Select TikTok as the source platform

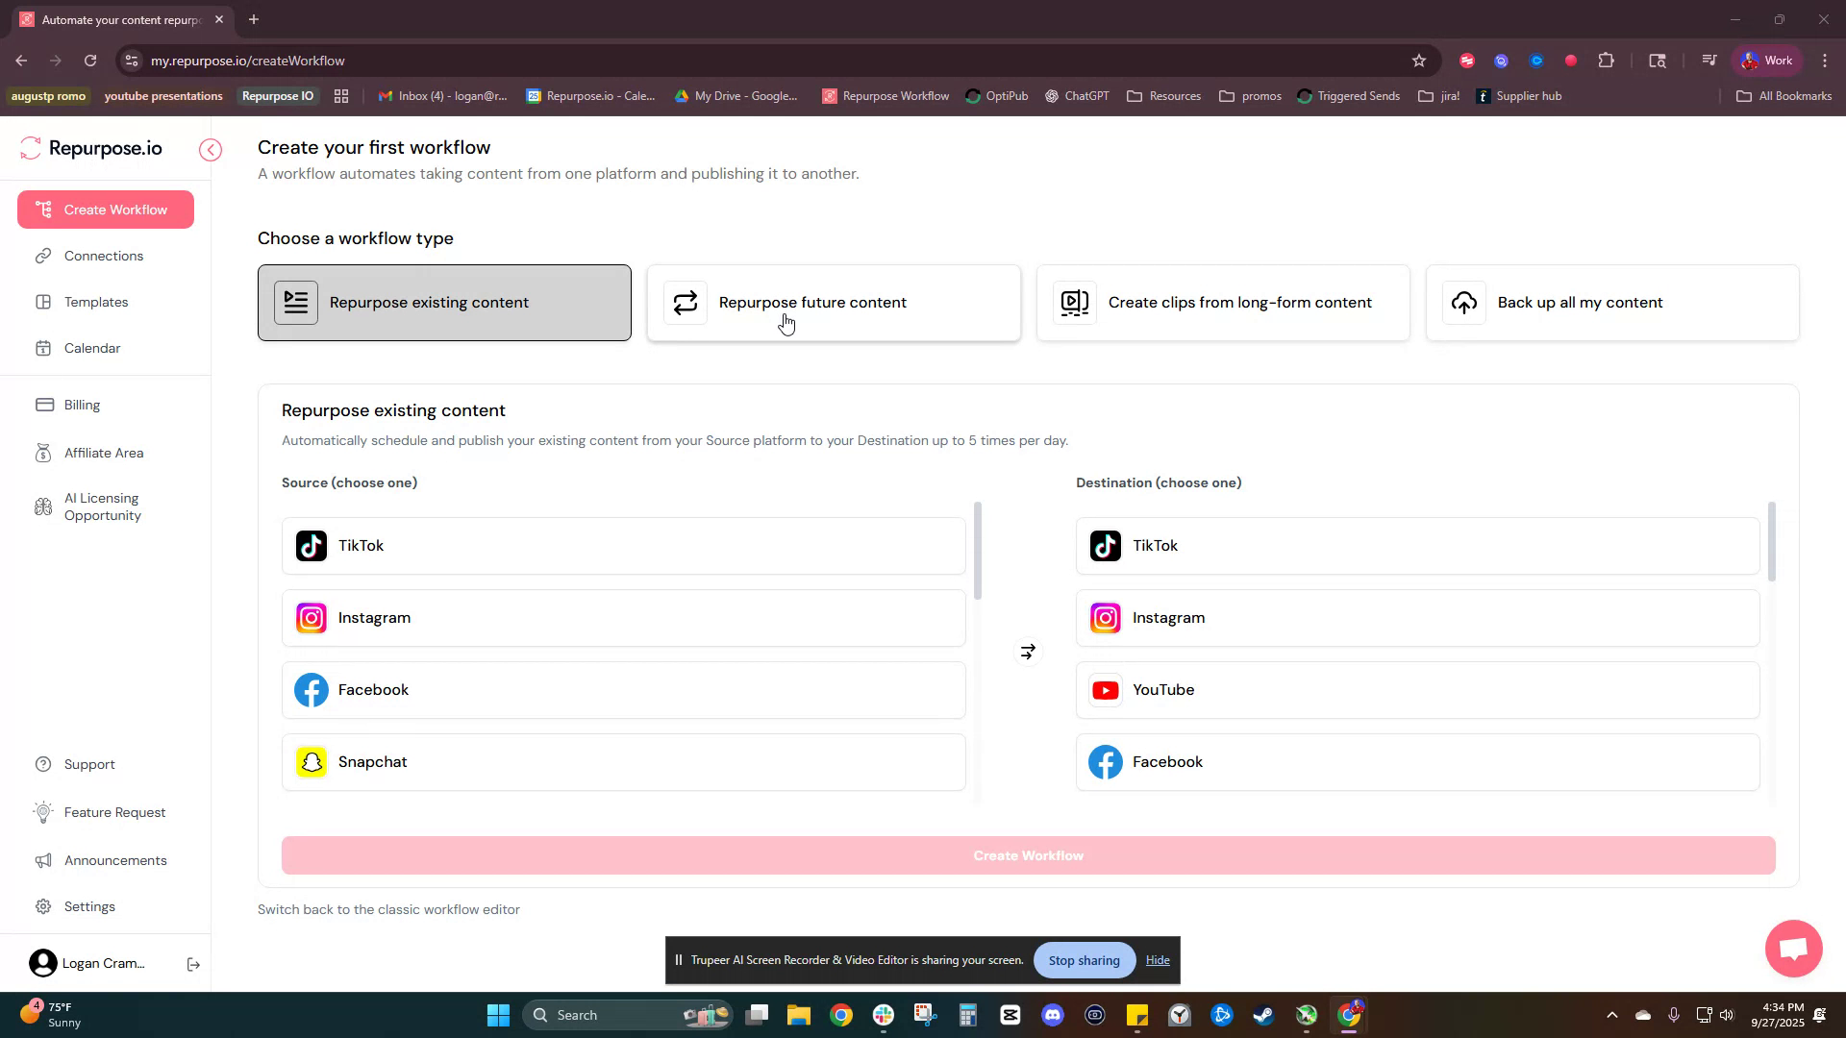[x=622, y=545]
